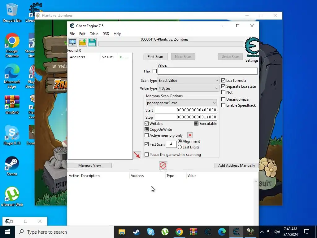Open Google Chrome desktop shortcut
This screenshot has height=238, width=317.
pyautogui.click(x=12, y=45)
